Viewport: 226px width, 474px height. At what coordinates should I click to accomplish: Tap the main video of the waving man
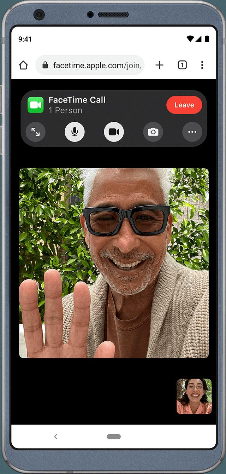[114, 263]
